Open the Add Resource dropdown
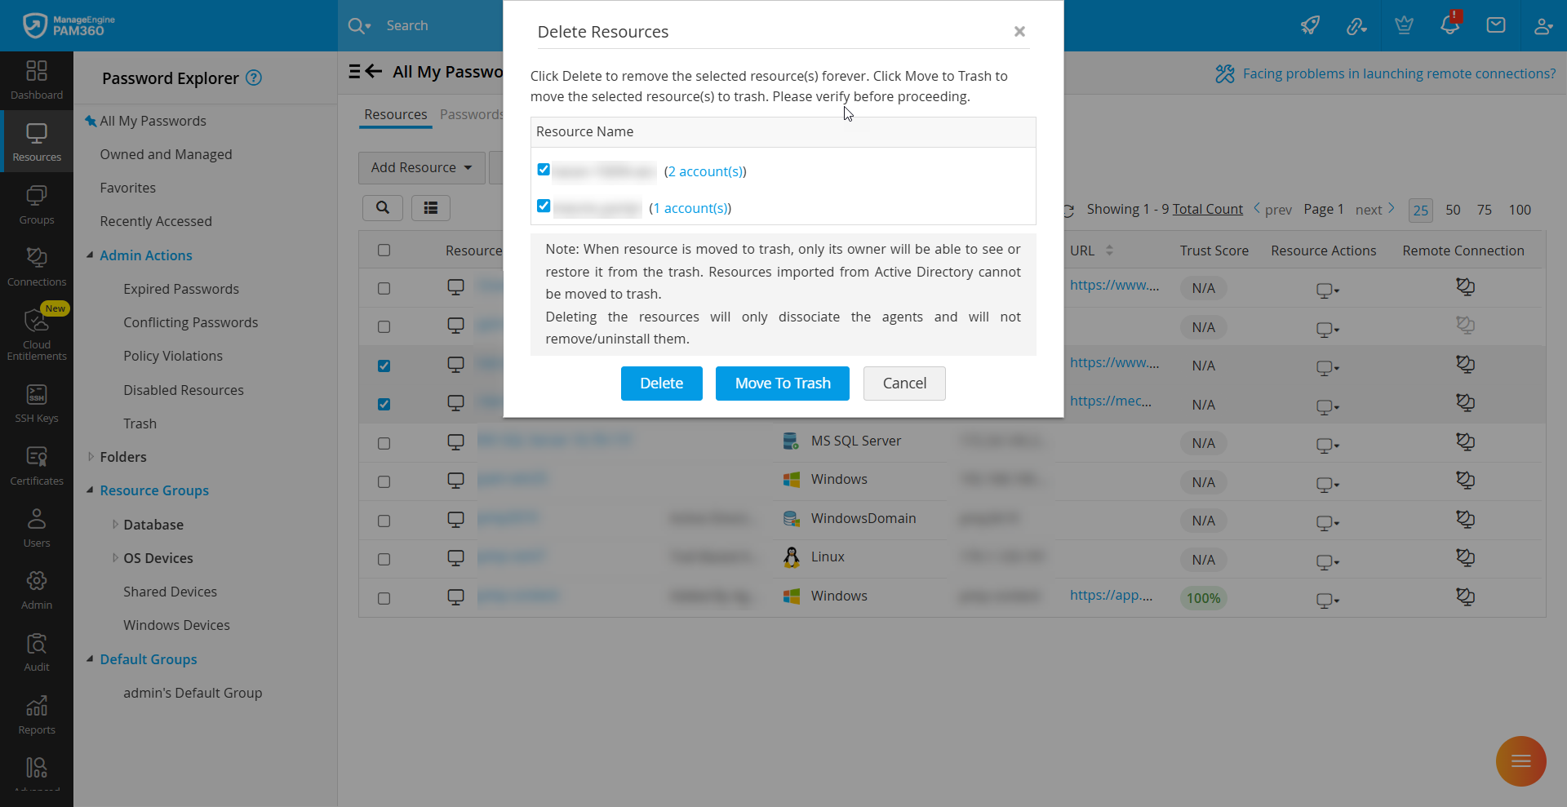Screen dimensions: 1567x807 click(x=421, y=167)
